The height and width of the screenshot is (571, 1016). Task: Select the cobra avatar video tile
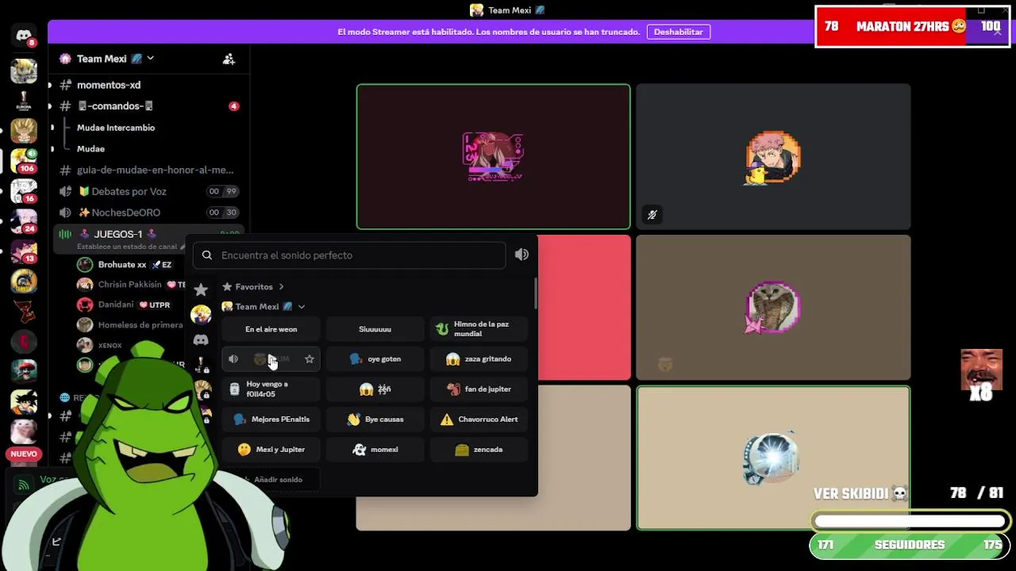(773, 308)
